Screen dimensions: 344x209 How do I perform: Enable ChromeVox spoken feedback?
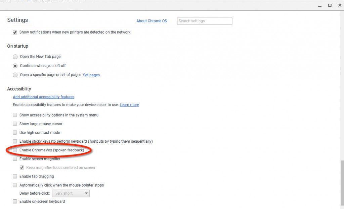(15, 150)
